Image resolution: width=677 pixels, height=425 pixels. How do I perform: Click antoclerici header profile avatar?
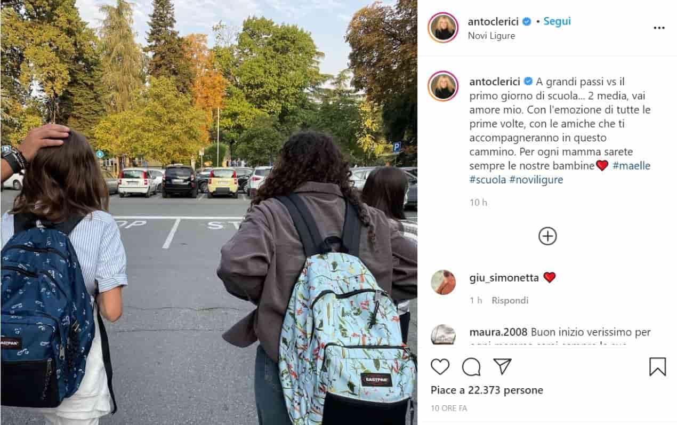coord(443,27)
